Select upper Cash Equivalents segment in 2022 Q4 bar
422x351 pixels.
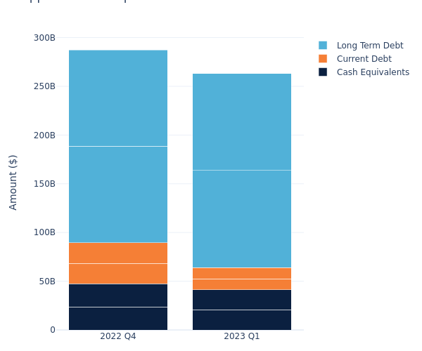pyautogui.click(x=118, y=296)
